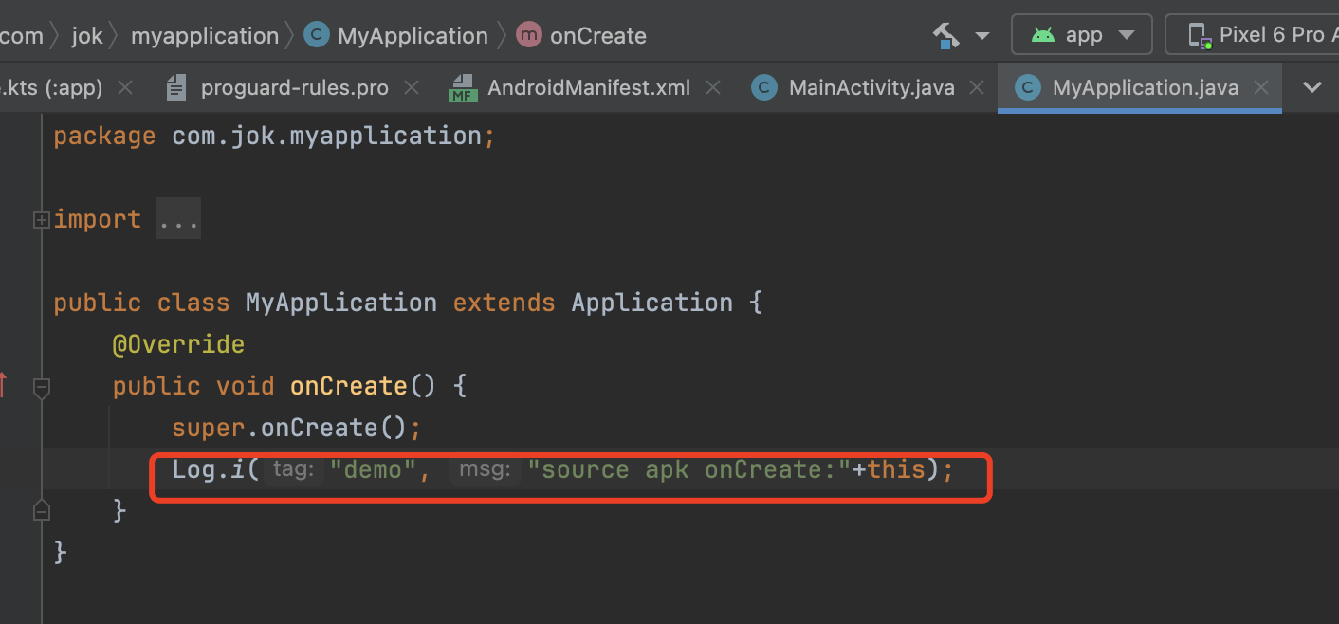This screenshot has width=1339, height=624.
Task: Close the AndroidManifest.xml tab
Action: [713, 88]
